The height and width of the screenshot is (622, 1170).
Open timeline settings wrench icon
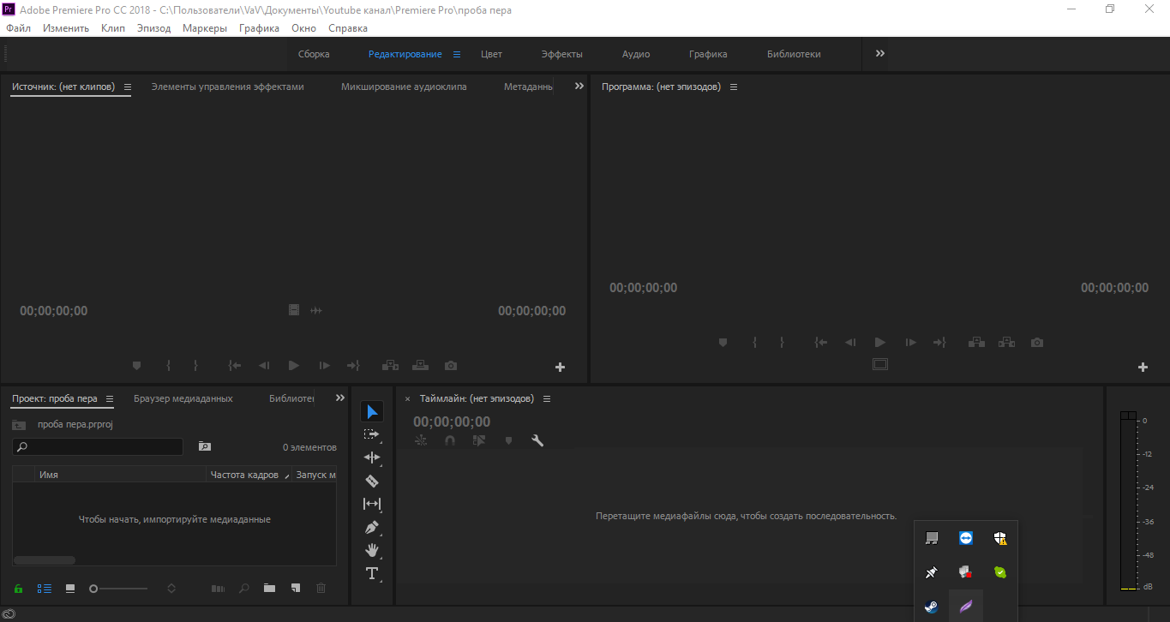click(537, 440)
